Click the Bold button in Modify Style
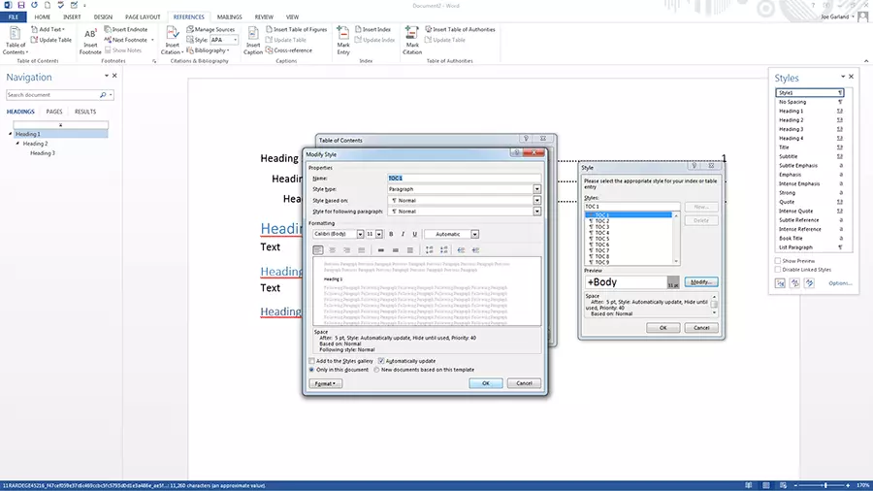Image resolution: width=873 pixels, height=491 pixels. click(x=391, y=234)
